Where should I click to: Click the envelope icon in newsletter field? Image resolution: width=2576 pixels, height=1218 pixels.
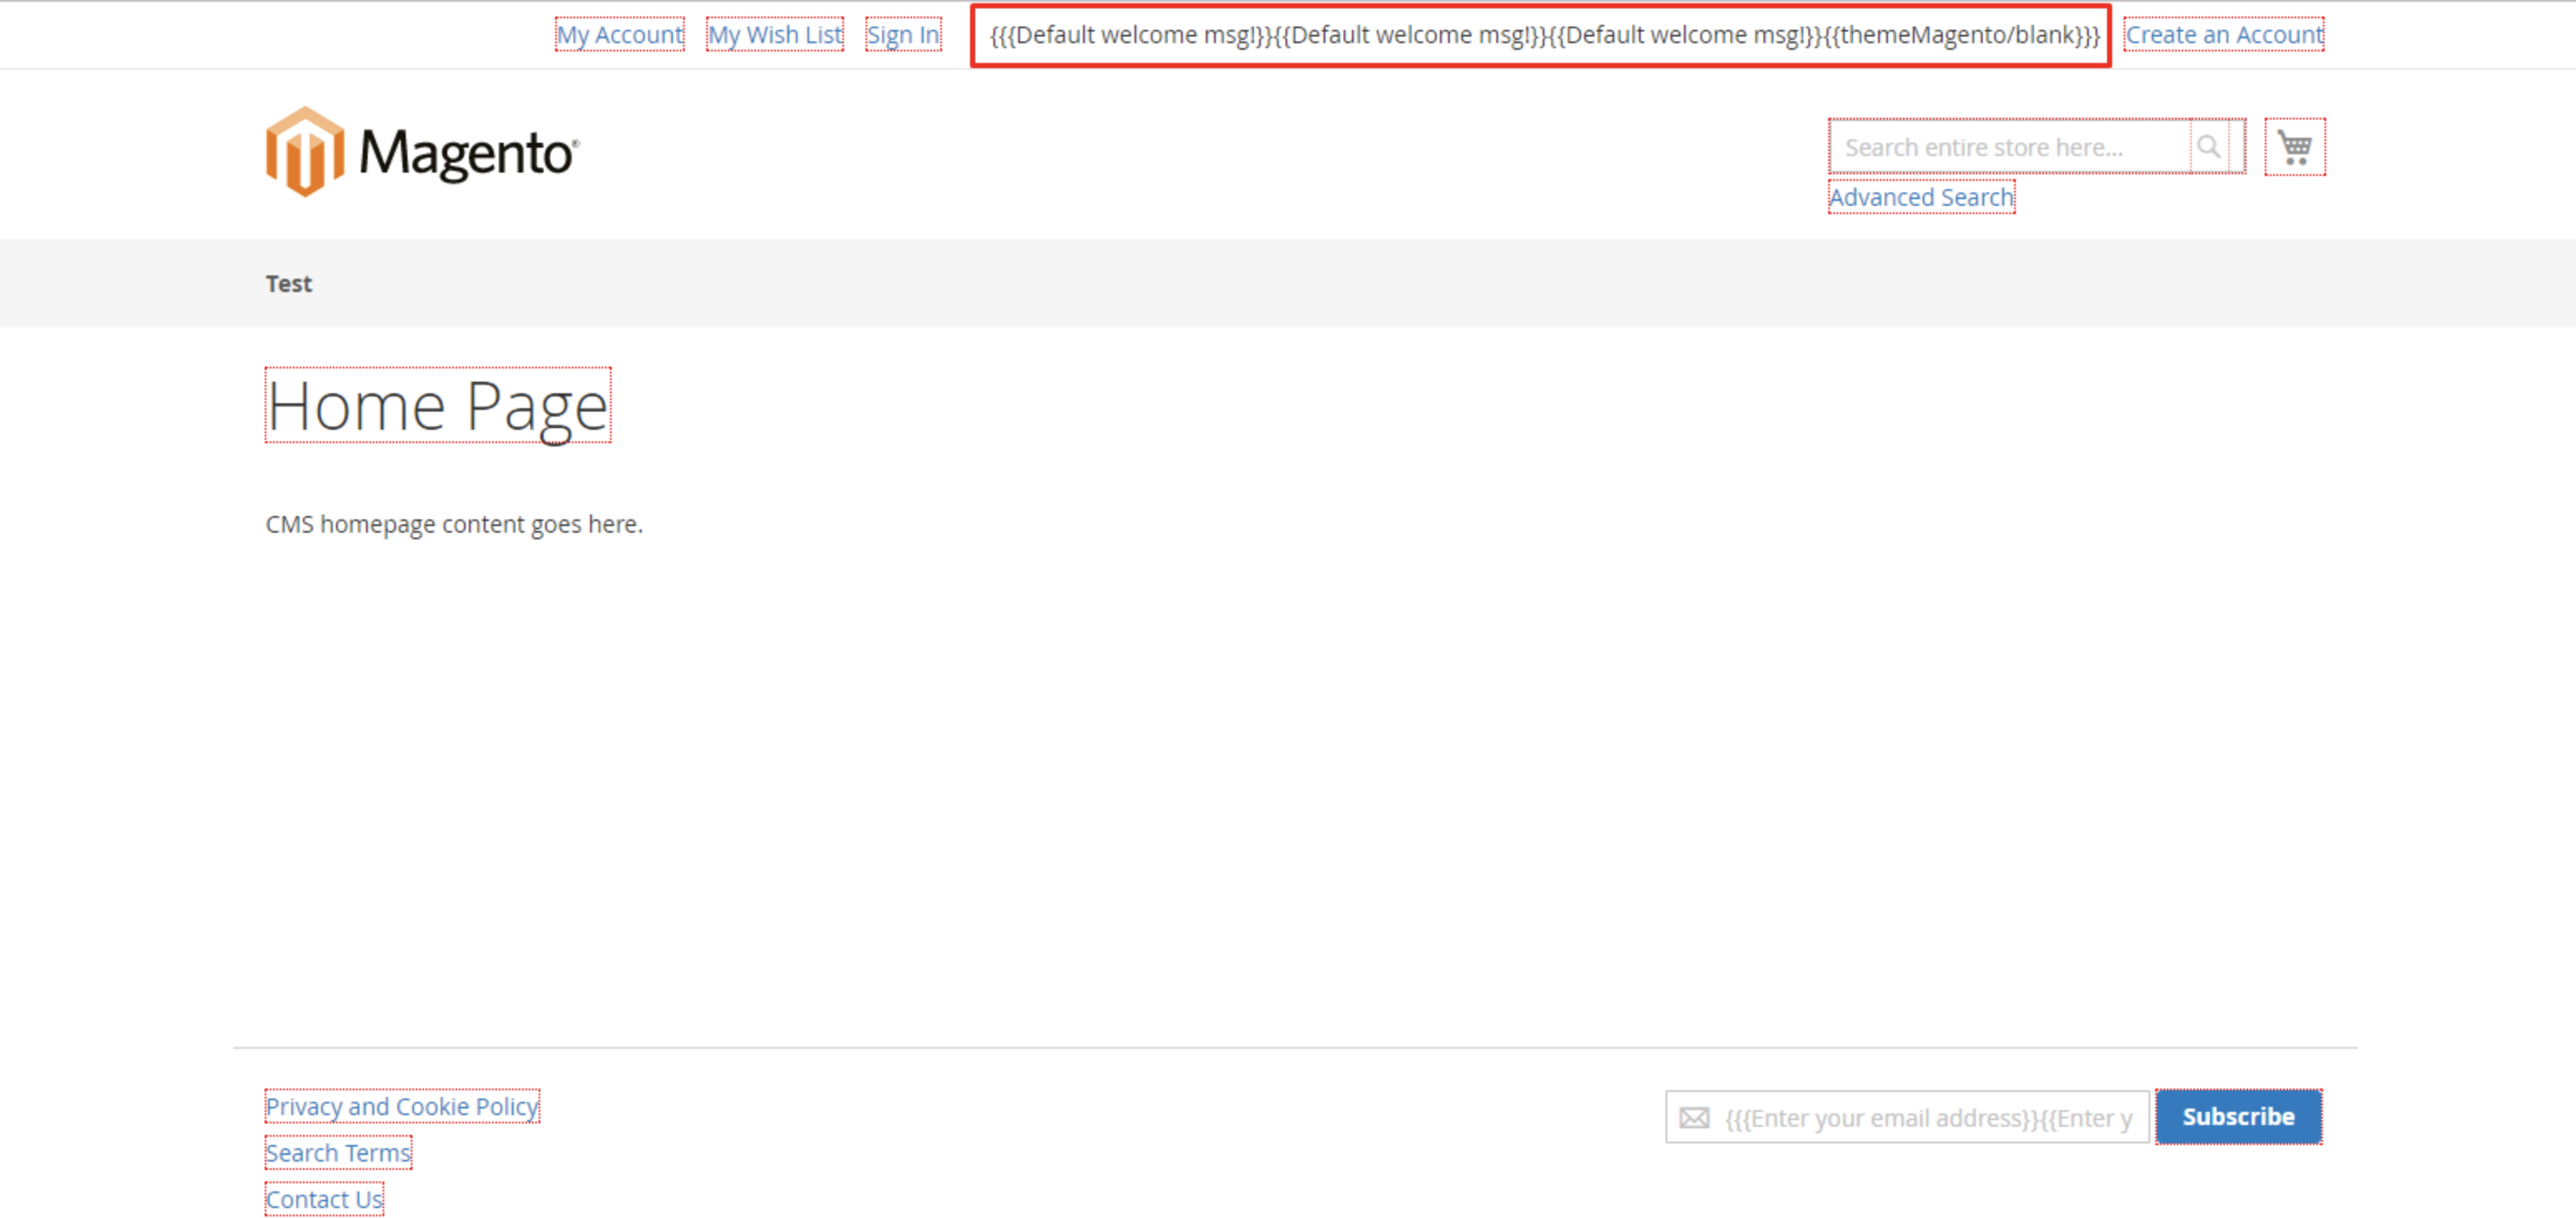pyautogui.click(x=1693, y=1117)
